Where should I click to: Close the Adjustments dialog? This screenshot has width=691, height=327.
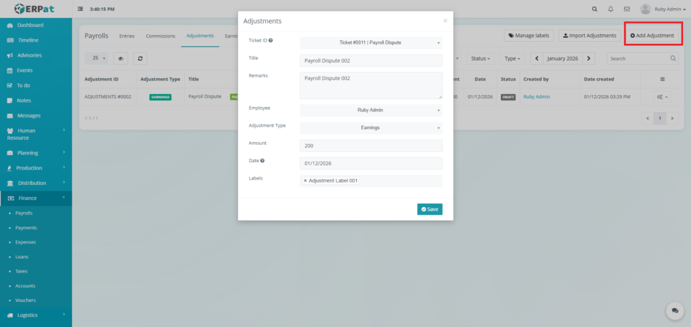(x=445, y=21)
